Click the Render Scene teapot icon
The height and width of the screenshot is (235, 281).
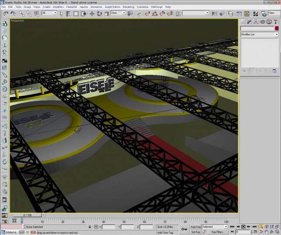264,14
